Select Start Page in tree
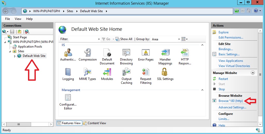Viewport: 265px width, 134px height. coord(20,37)
